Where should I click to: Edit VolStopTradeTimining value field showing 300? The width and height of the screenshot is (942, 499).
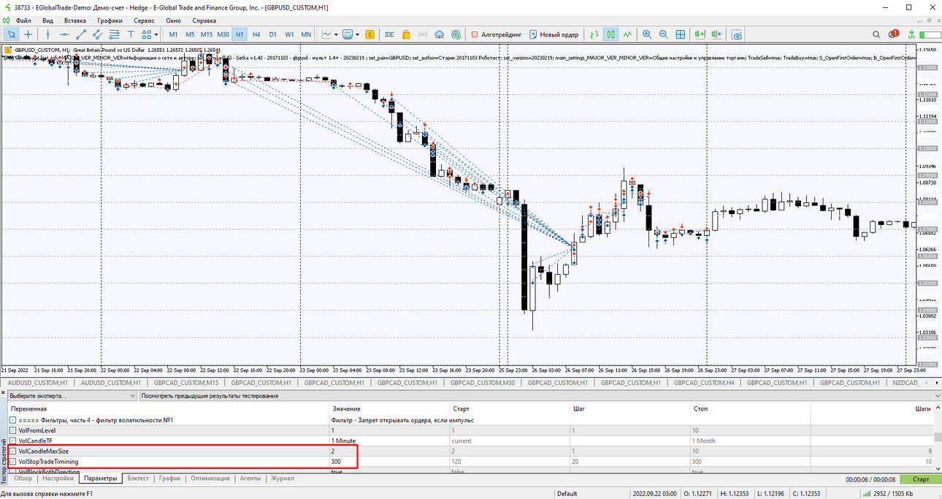(388, 462)
